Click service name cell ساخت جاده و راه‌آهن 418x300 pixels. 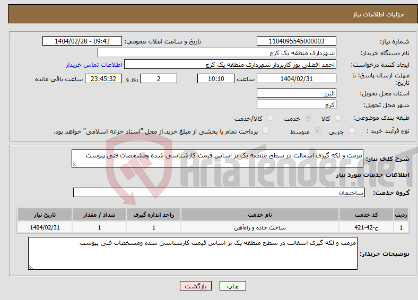click(x=260, y=227)
